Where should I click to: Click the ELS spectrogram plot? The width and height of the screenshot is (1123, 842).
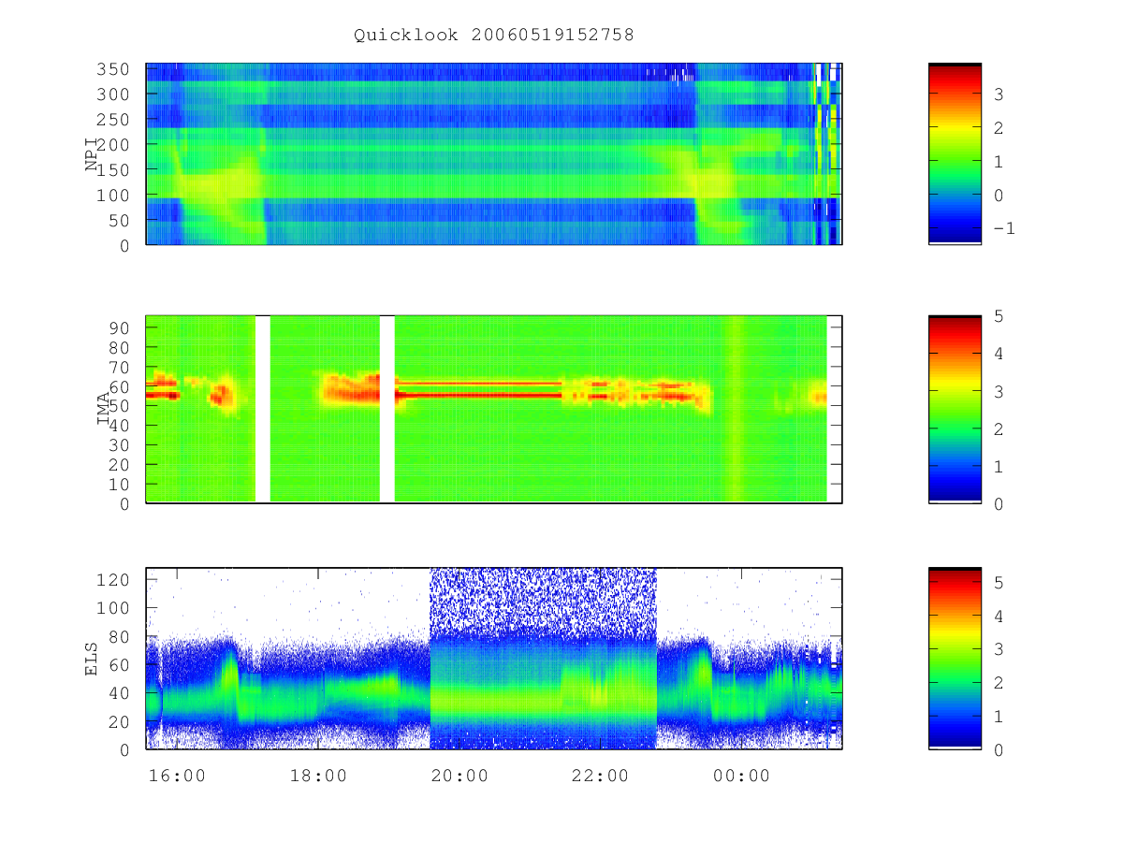[494, 659]
